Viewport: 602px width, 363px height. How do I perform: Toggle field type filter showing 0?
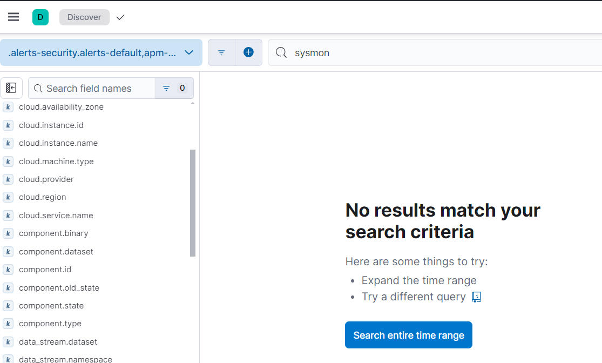pyautogui.click(x=174, y=88)
